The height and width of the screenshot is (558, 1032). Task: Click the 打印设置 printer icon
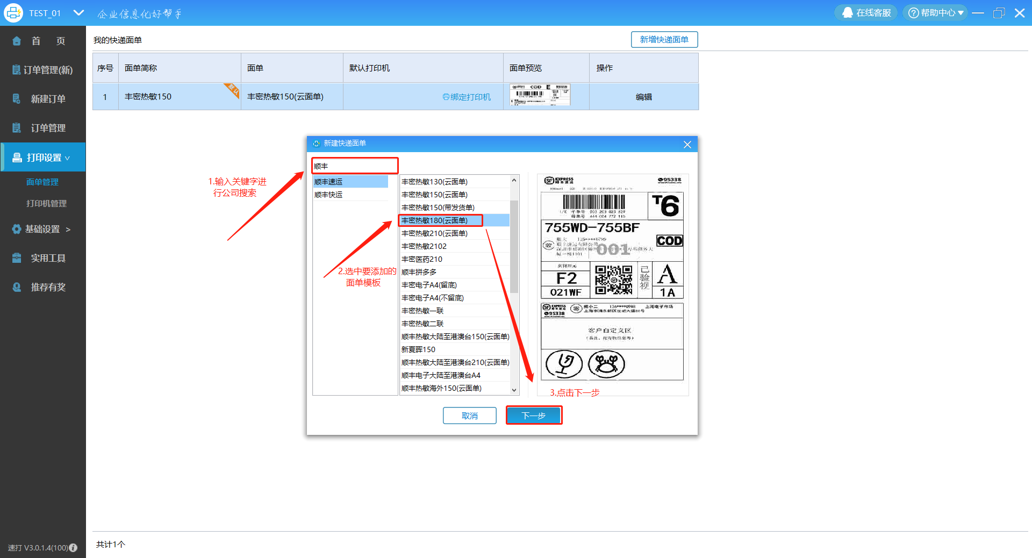(17, 158)
